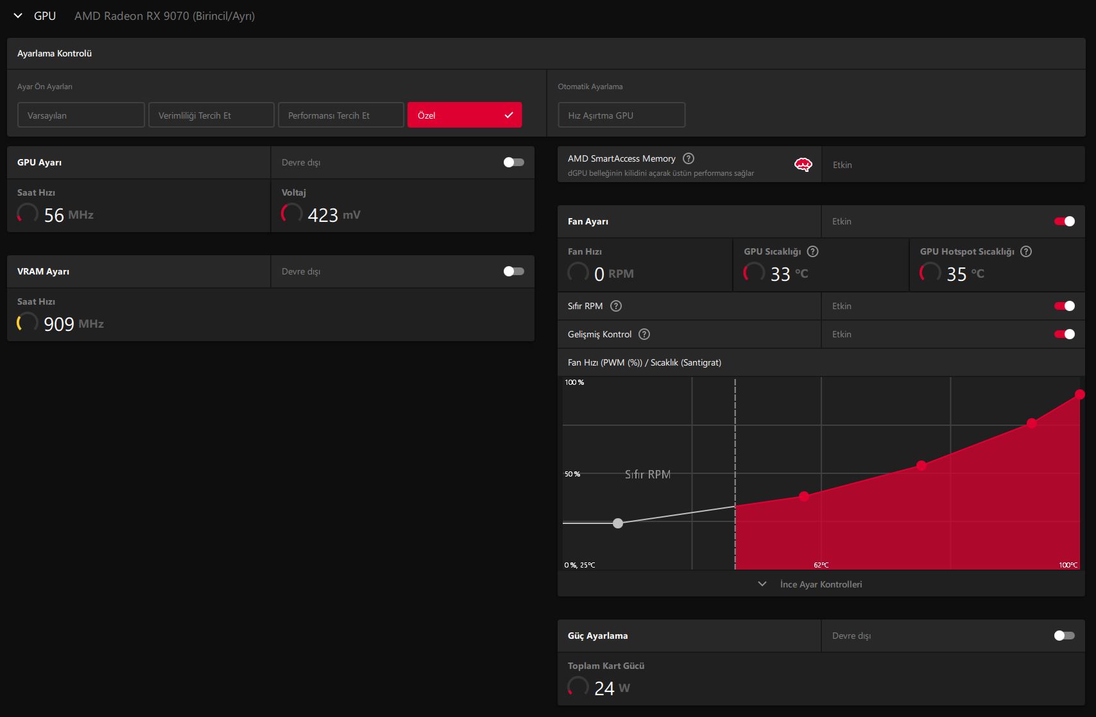
Task: Select the Performansı Tercih Et preset
Action: 341,115
